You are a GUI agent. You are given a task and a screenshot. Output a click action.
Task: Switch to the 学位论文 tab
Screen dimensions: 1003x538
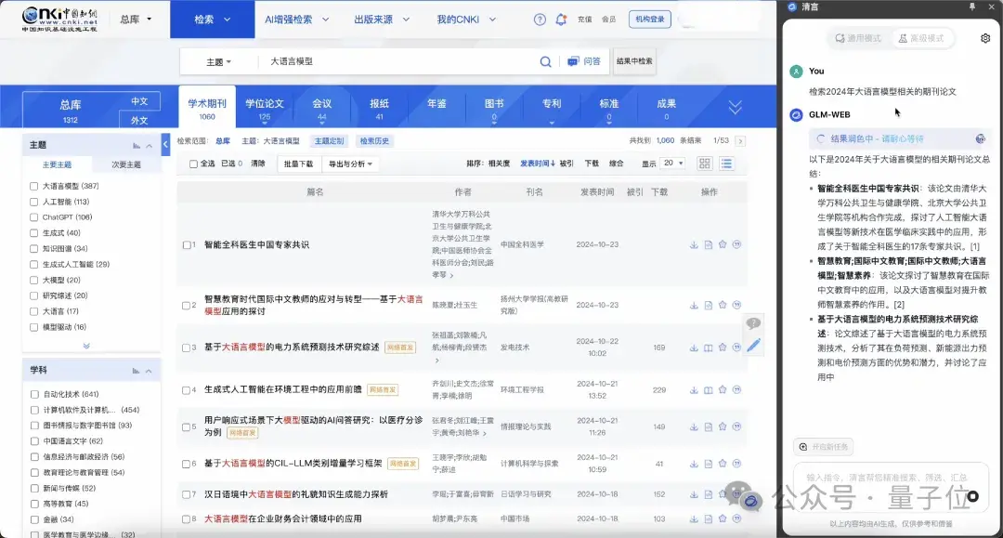pos(265,109)
